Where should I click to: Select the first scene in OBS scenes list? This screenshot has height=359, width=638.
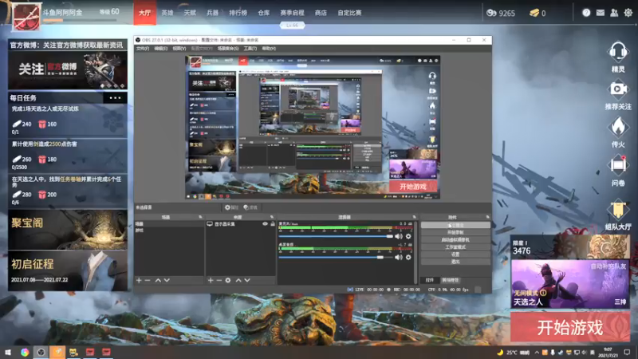(x=169, y=224)
